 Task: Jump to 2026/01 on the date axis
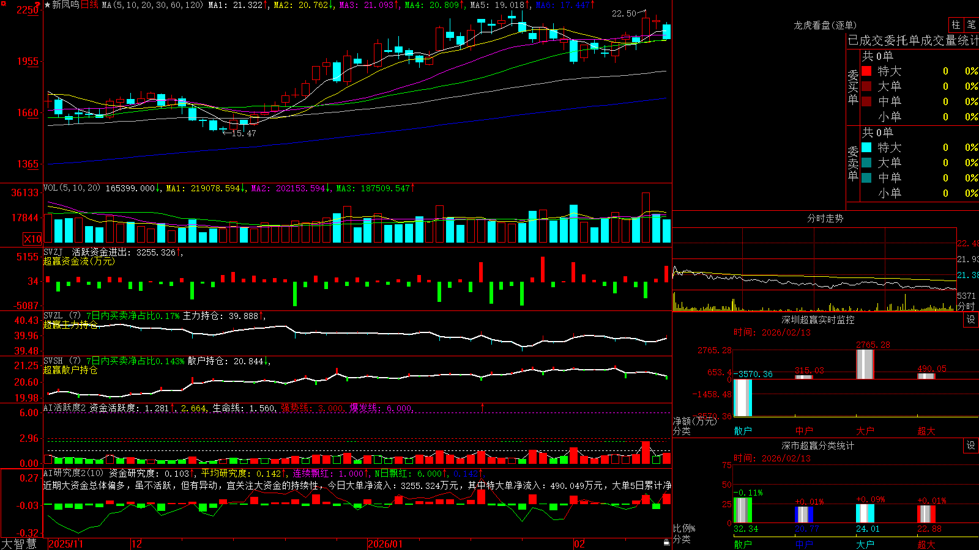click(385, 544)
